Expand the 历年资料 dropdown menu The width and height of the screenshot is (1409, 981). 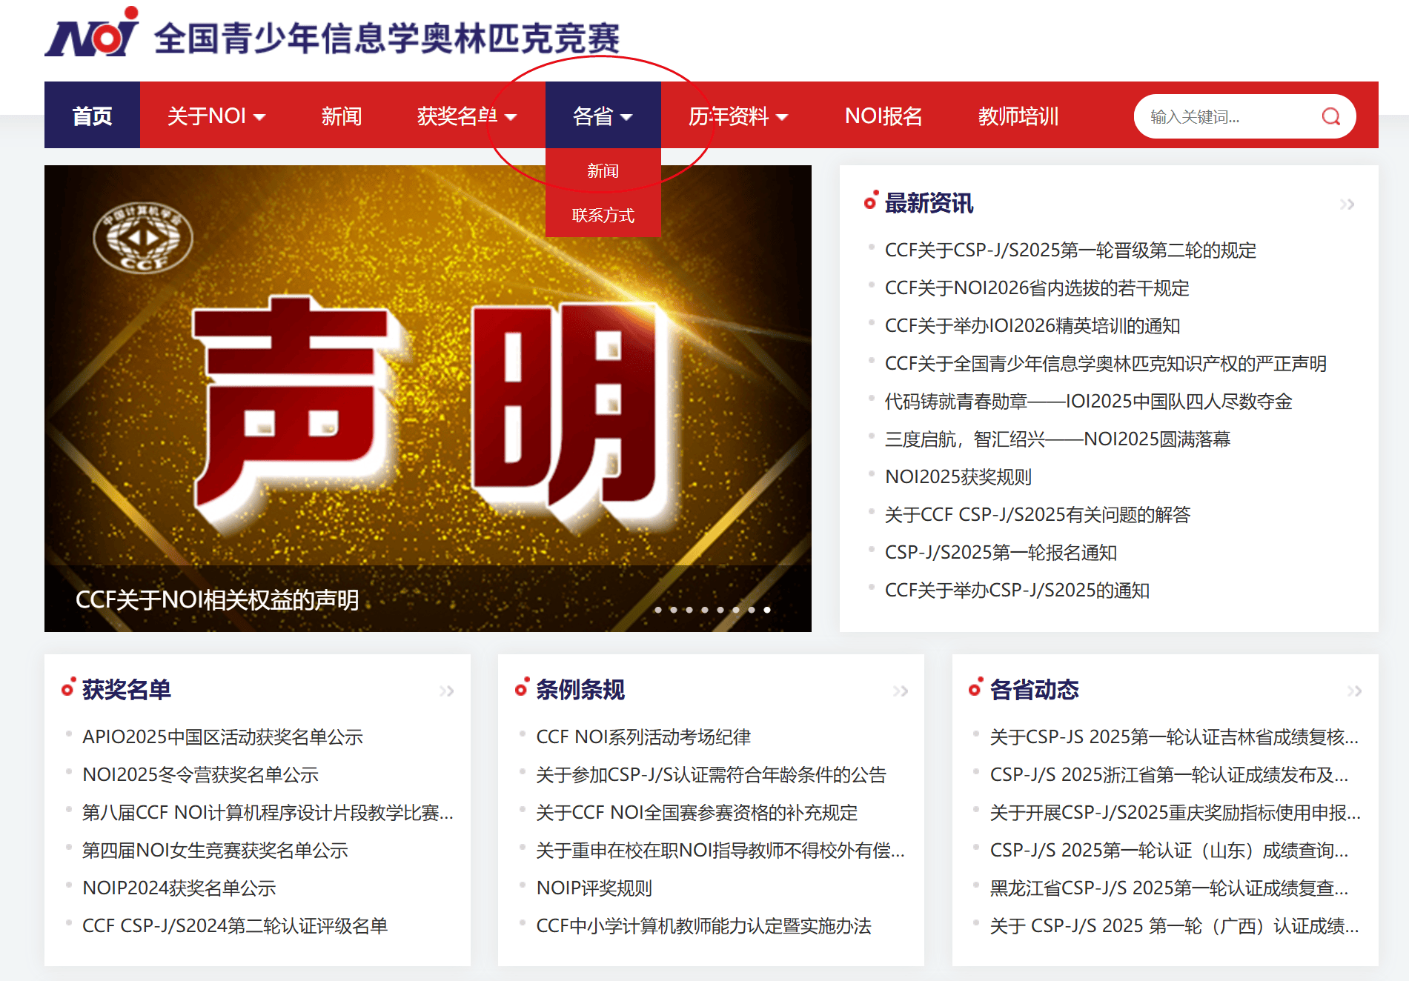(x=737, y=116)
